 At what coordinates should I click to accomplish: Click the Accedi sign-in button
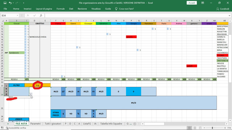click(192, 3)
